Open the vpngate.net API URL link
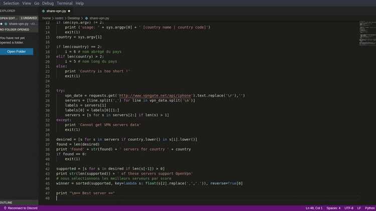The height and width of the screenshot is (211, 376). click(x=155, y=96)
